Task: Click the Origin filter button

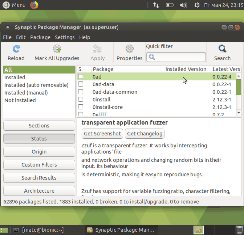Action: (x=39, y=152)
